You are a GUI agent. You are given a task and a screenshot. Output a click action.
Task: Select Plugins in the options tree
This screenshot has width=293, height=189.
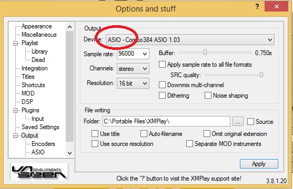(31, 110)
